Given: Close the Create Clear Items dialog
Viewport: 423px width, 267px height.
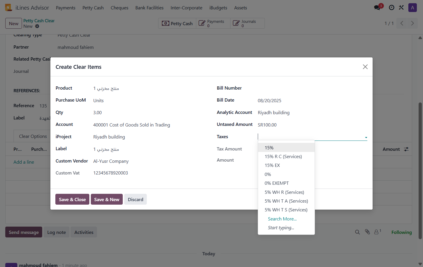Looking at the screenshot, I should pyautogui.click(x=365, y=67).
